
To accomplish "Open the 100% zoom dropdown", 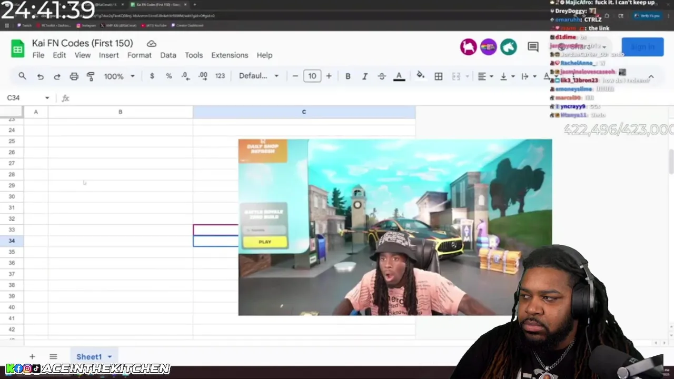I will click(x=119, y=76).
